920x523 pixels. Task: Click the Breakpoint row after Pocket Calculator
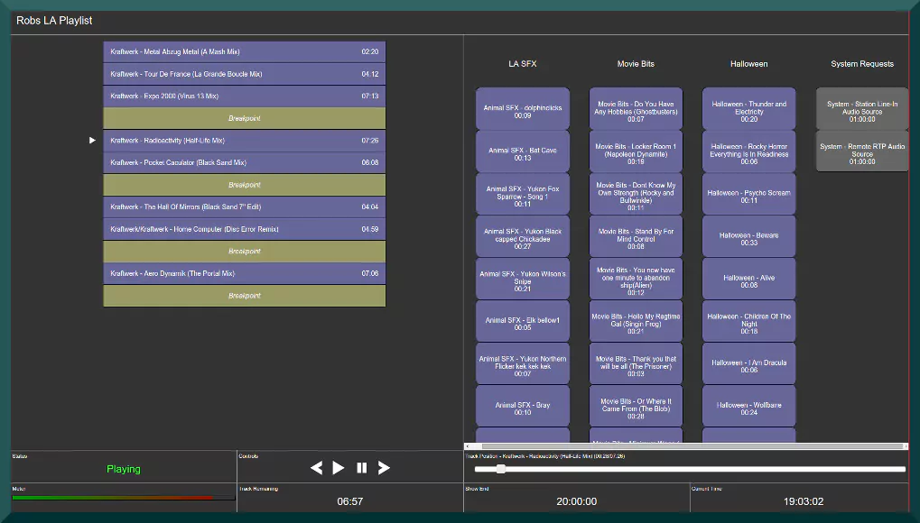coord(244,185)
